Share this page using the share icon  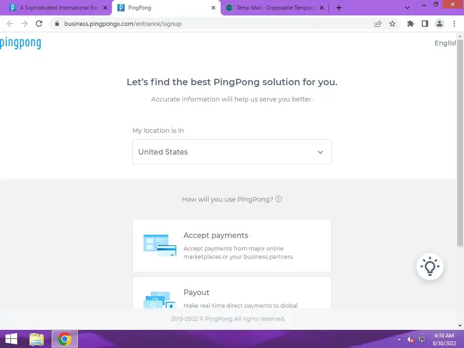[378, 24]
